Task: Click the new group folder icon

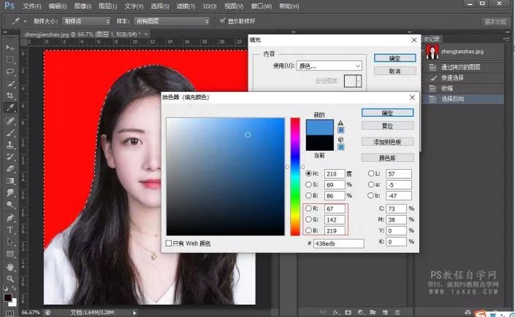Action: tap(373, 313)
